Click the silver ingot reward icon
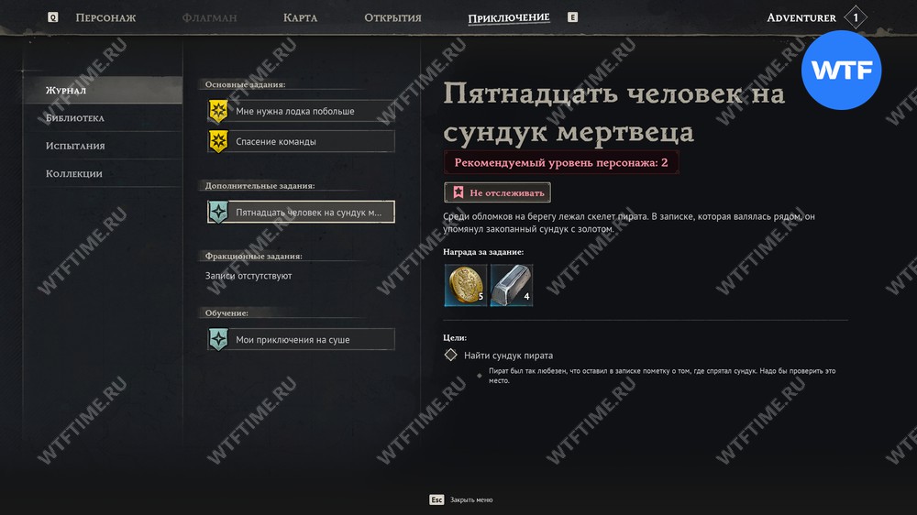This screenshot has height=515, width=917. click(x=512, y=285)
